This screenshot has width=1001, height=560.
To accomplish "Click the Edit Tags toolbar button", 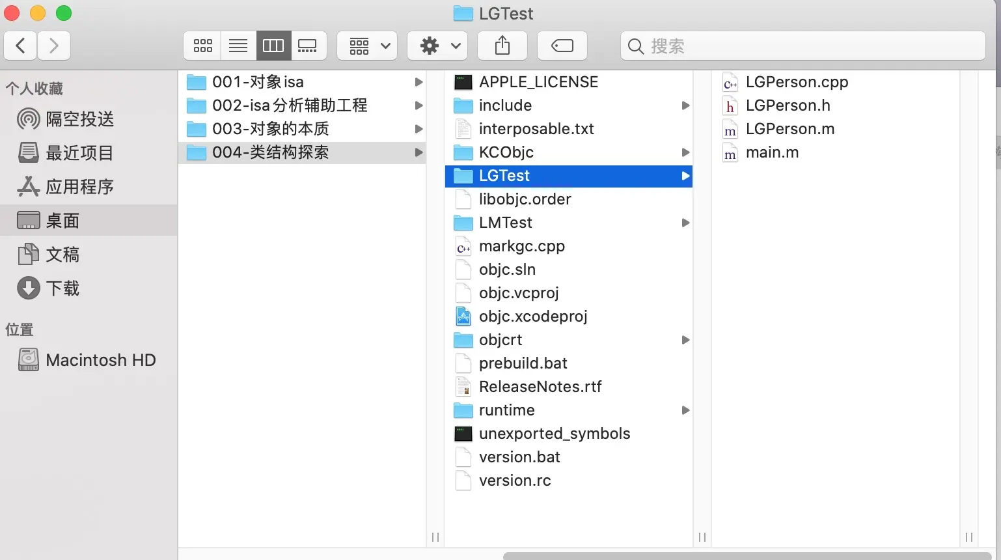I will (562, 46).
